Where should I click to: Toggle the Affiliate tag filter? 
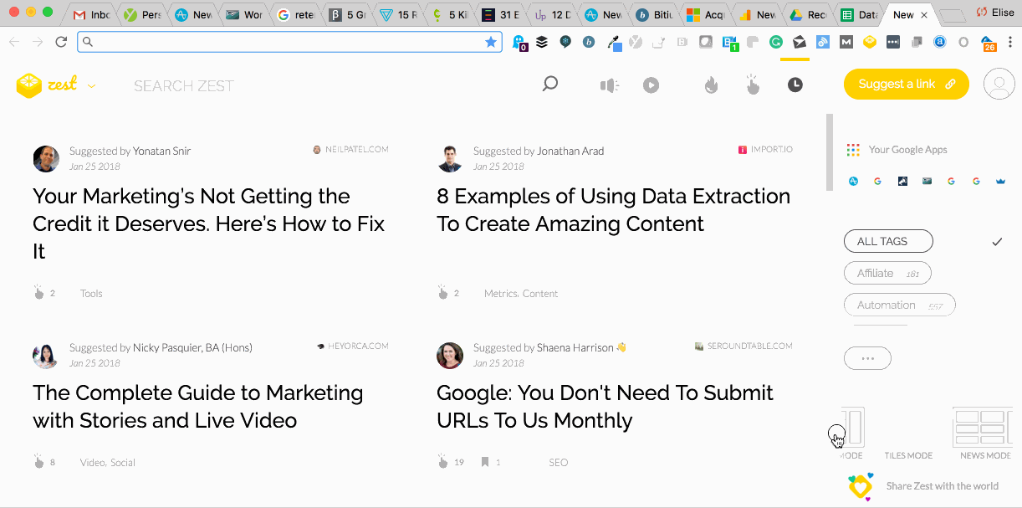point(887,273)
